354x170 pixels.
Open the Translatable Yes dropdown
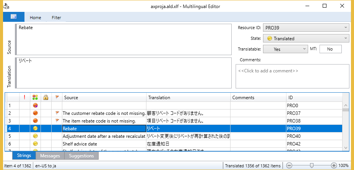coord(304,49)
